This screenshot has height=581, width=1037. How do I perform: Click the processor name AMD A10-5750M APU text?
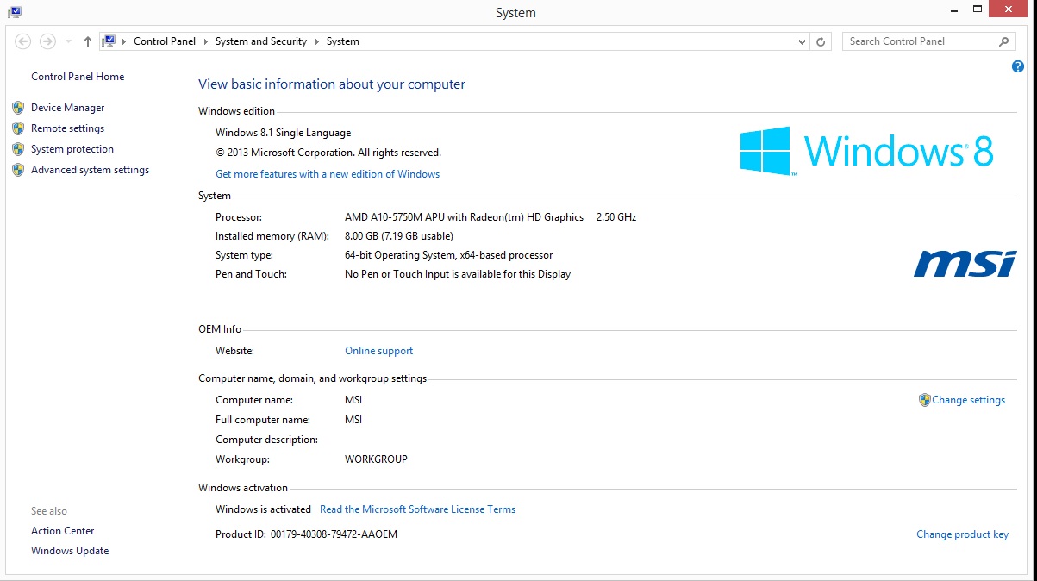(x=464, y=217)
